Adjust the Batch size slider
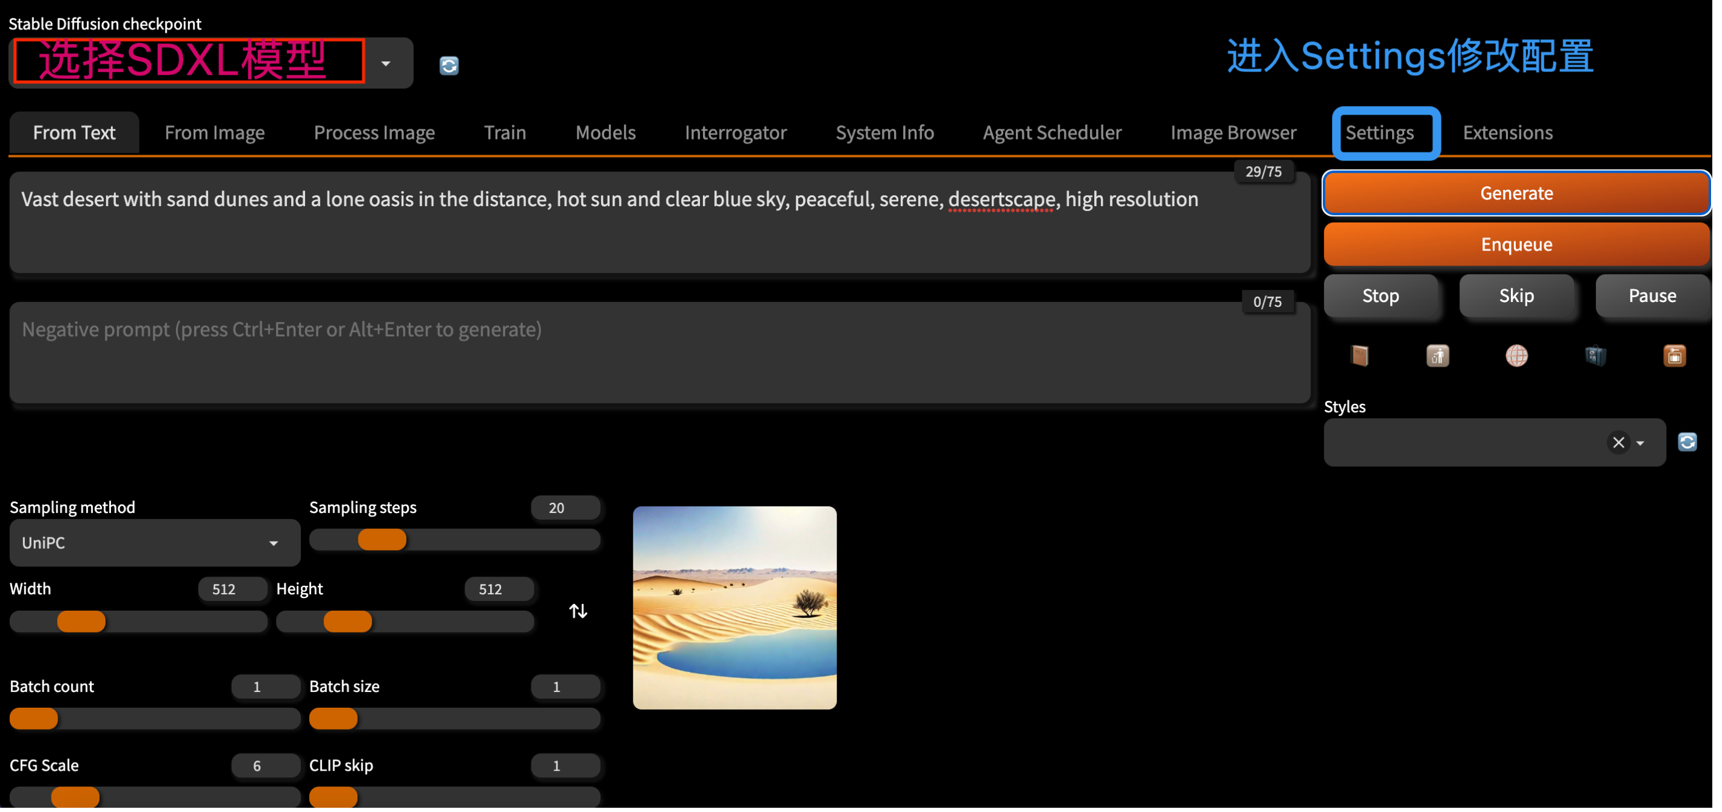1722x812 pixels. tap(454, 719)
